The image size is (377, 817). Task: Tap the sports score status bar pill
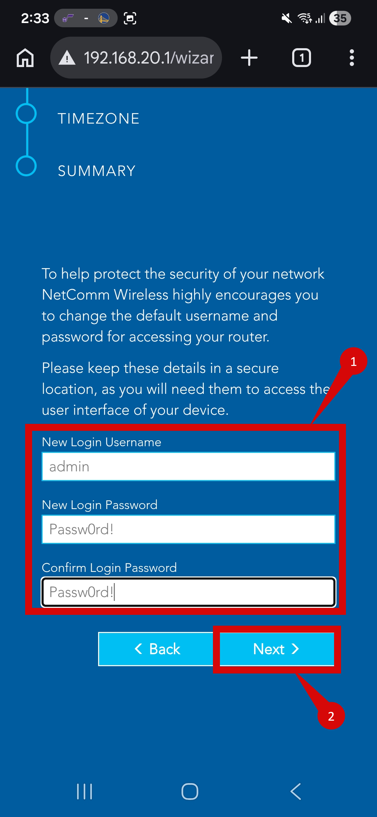tap(86, 18)
